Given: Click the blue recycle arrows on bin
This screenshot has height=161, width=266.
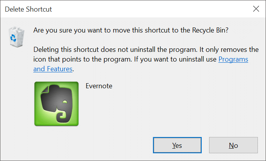Looking at the screenshot, I should click(13, 38).
